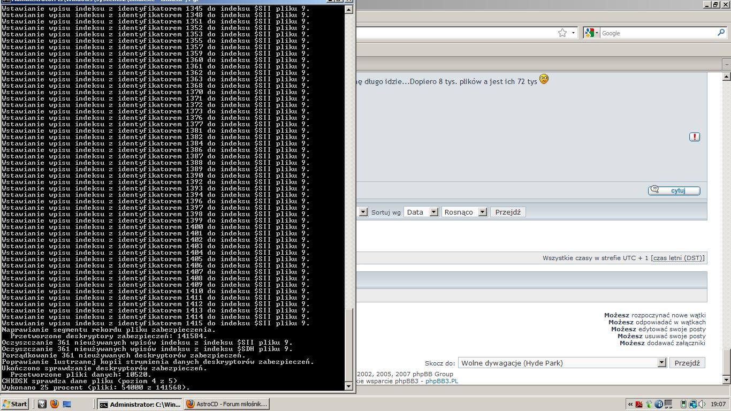
Task: Click the "cytuj" quote button
Action: 674,191
